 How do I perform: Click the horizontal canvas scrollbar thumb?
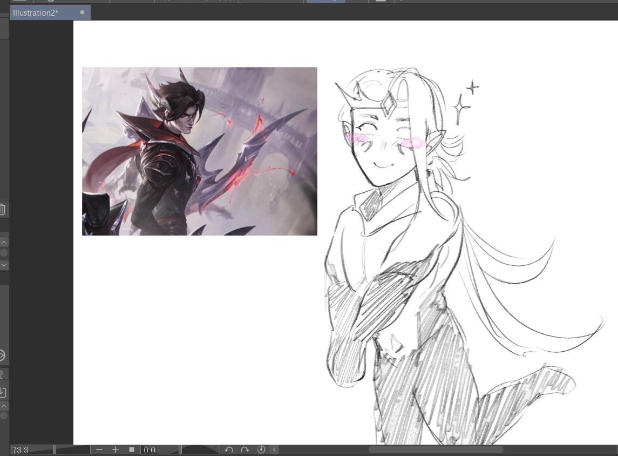point(436,450)
